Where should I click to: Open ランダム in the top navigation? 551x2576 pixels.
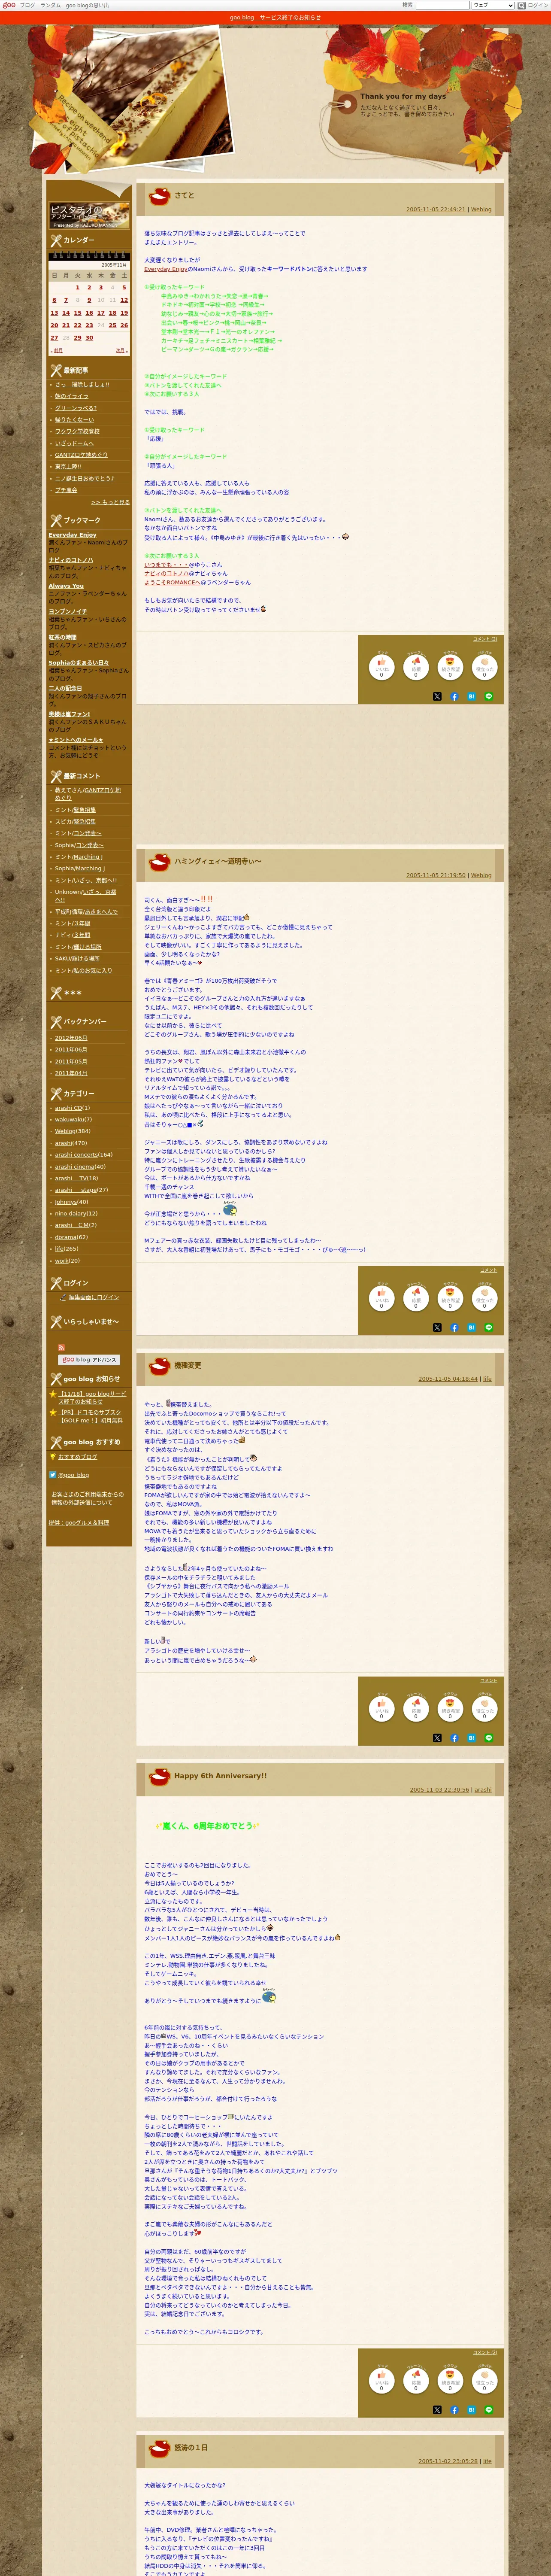pyautogui.click(x=50, y=5)
